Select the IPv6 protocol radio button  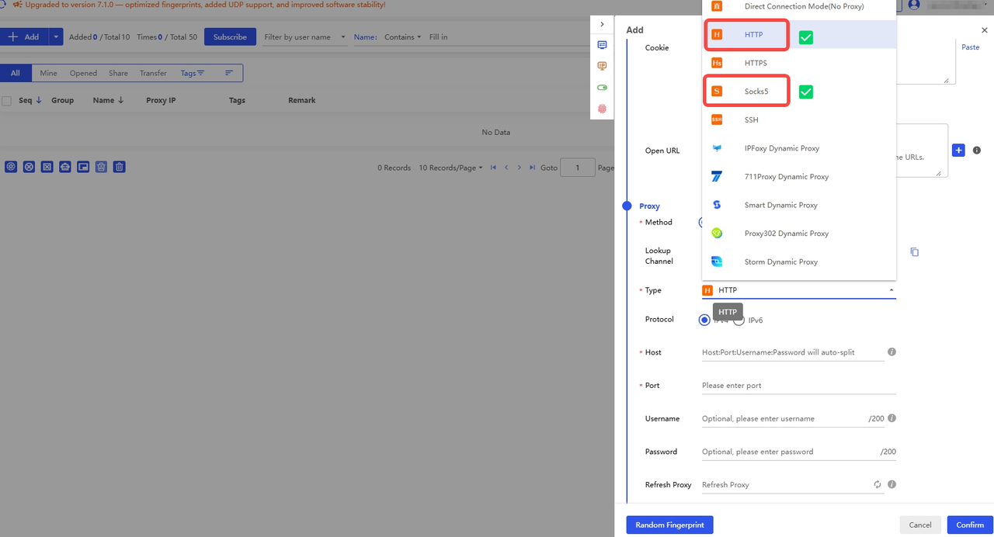pos(739,320)
